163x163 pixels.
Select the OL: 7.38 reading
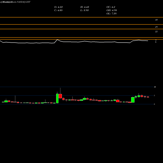111,14
